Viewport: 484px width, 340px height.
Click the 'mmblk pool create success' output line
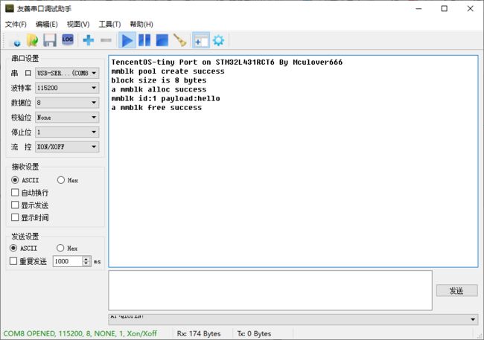[168, 71]
